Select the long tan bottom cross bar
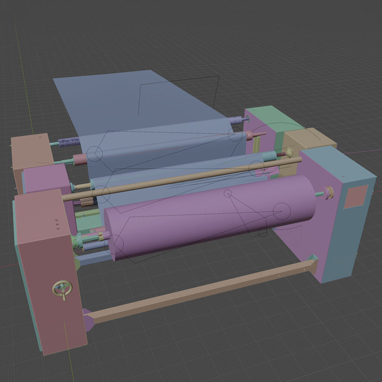The image size is (382, 382). [201, 292]
